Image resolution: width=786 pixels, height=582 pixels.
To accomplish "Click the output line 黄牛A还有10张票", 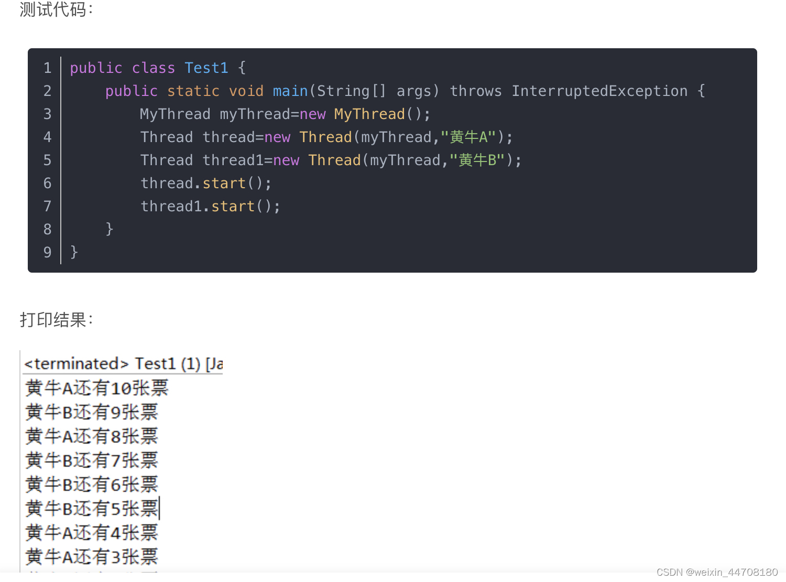I will point(97,387).
